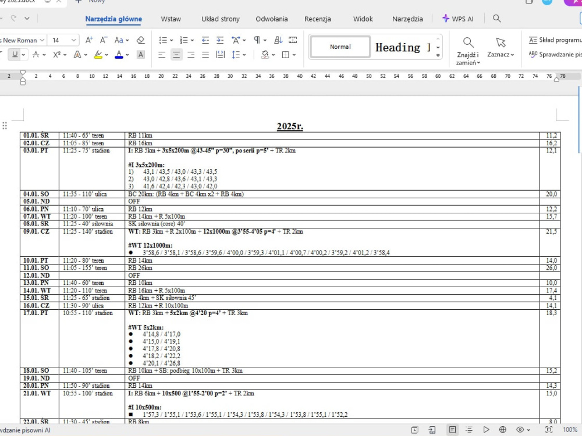Open line spacing dropdown
This screenshot has width=582, height=436.
point(244,55)
